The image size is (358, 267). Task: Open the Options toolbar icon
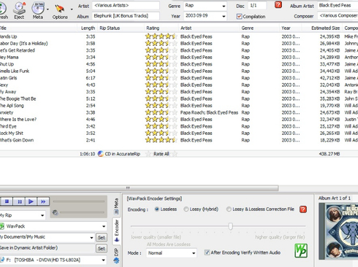coord(59,9)
